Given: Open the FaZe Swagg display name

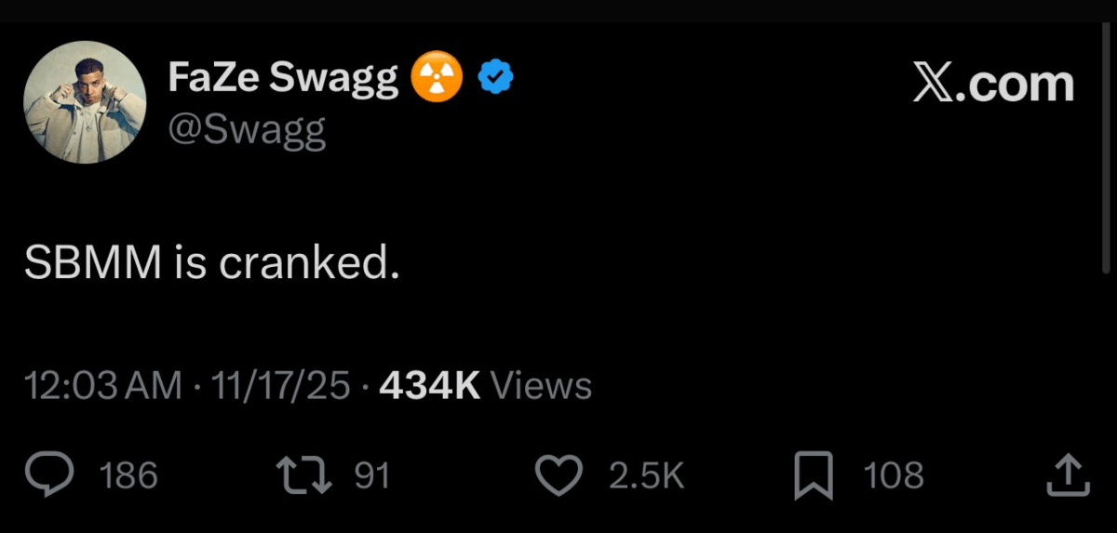Looking at the screenshot, I should pos(283,79).
